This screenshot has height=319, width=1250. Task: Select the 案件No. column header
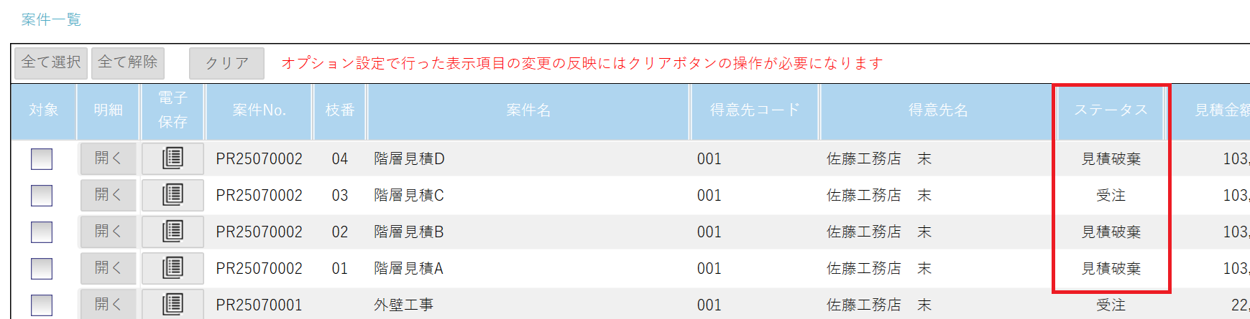point(259,110)
